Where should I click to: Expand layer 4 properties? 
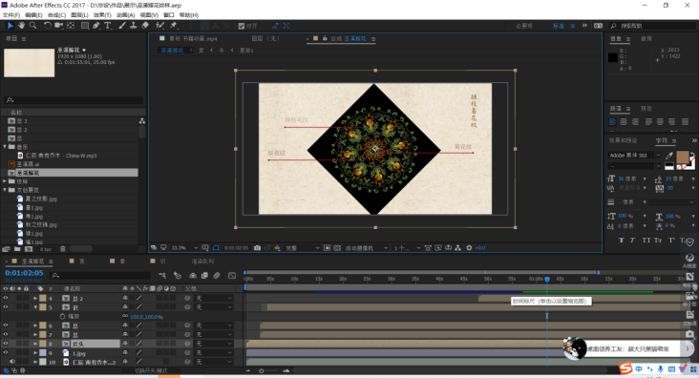click(35, 298)
